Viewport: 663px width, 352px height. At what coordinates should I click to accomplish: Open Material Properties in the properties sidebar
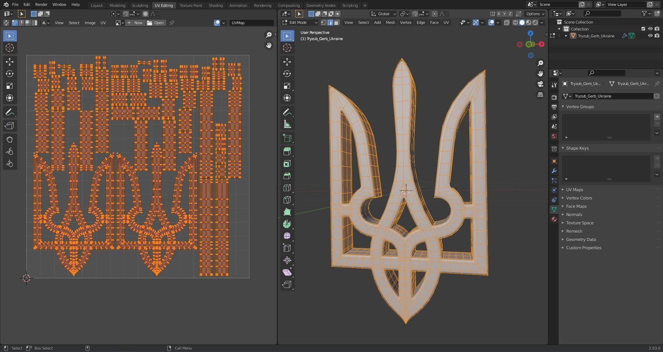(554, 219)
